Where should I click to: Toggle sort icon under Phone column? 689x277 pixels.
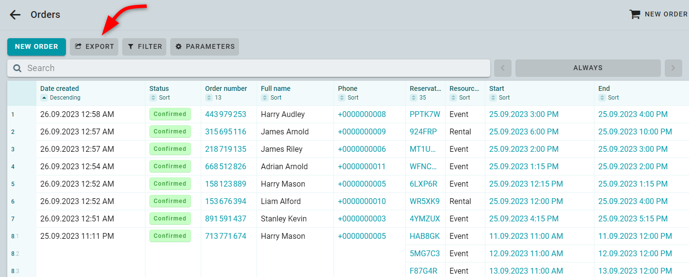341,98
